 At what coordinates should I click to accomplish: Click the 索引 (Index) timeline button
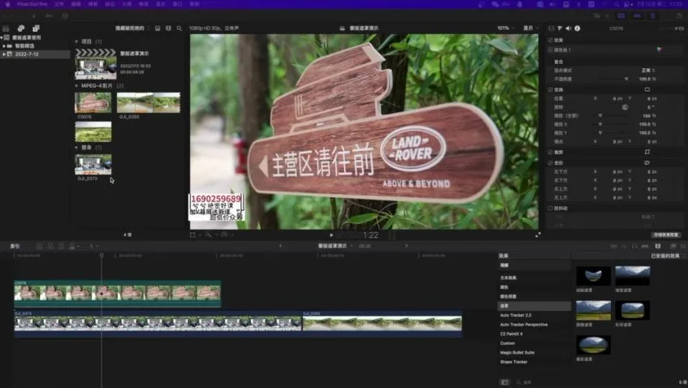pos(14,245)
